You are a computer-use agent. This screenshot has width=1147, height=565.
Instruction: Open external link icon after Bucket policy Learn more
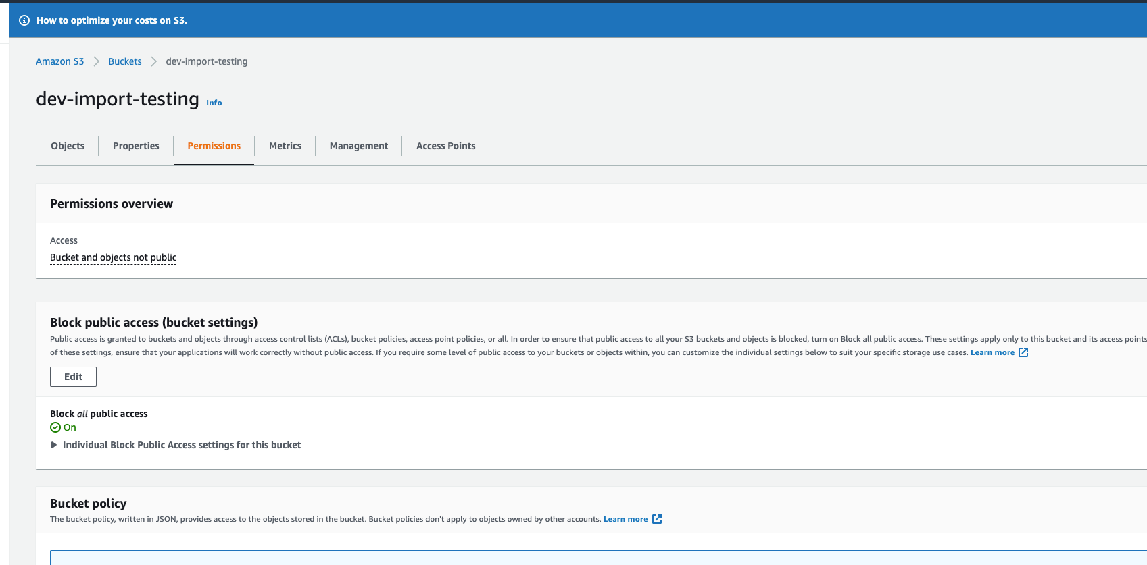tap(657, 519)
